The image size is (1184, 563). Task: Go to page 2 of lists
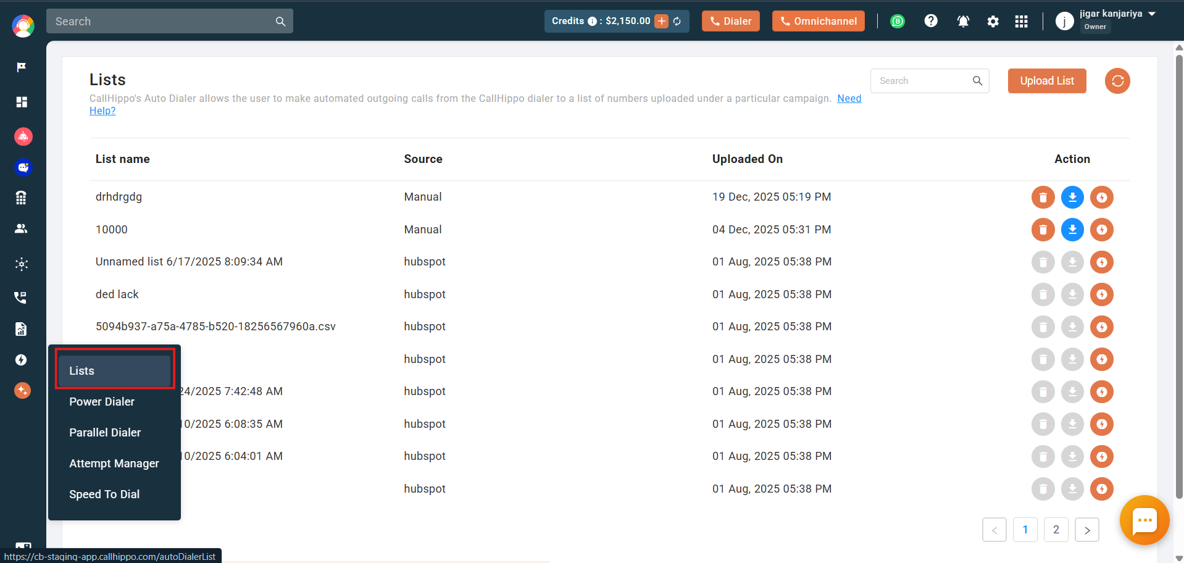[x=1056, y=530]
